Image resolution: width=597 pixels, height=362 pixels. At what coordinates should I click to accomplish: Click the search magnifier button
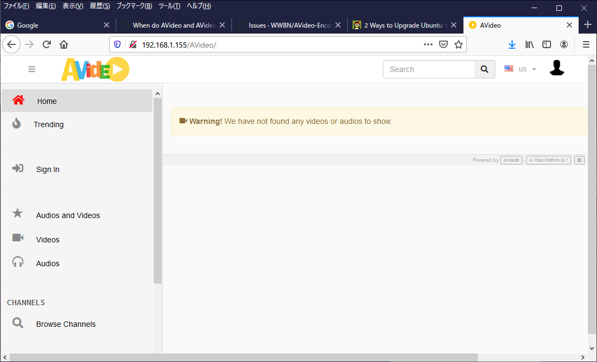click(485, 69)
